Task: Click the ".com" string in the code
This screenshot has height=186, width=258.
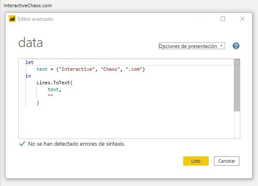Action: (x=134, y=69)
